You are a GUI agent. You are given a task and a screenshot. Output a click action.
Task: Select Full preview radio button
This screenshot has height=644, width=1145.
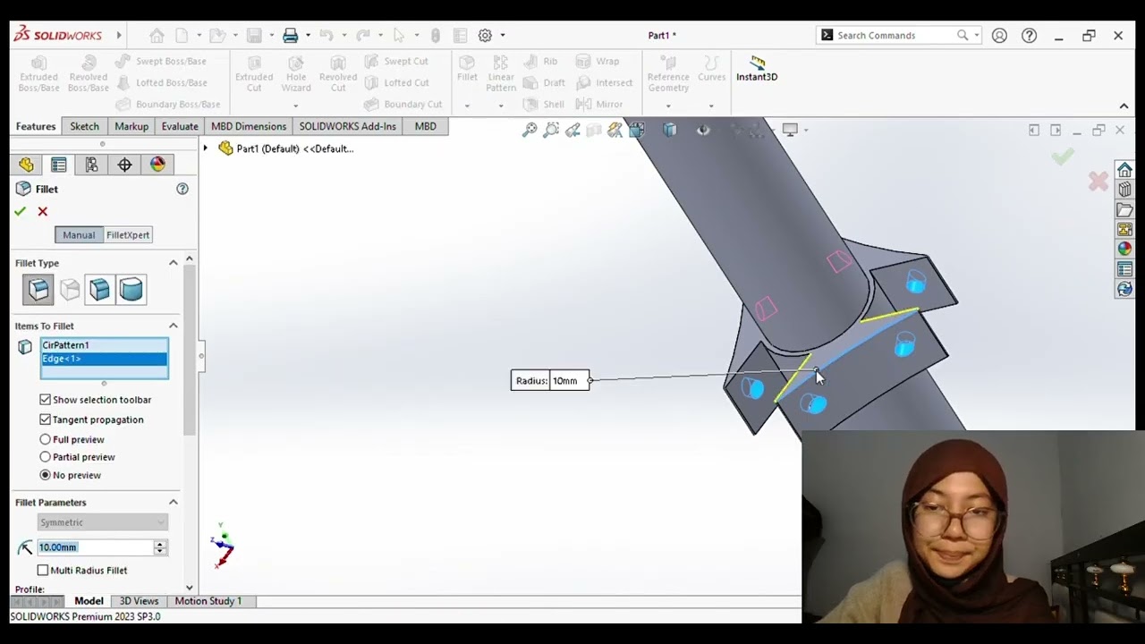(x=46, y=439)
